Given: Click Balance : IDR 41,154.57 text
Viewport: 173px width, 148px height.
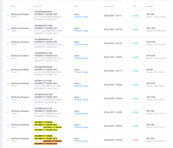Looking at the screenshot, I should point(156,127).
